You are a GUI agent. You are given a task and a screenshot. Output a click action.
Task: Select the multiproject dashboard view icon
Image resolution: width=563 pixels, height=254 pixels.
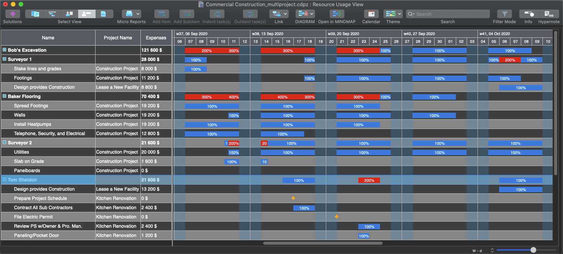tap(35, 14)
